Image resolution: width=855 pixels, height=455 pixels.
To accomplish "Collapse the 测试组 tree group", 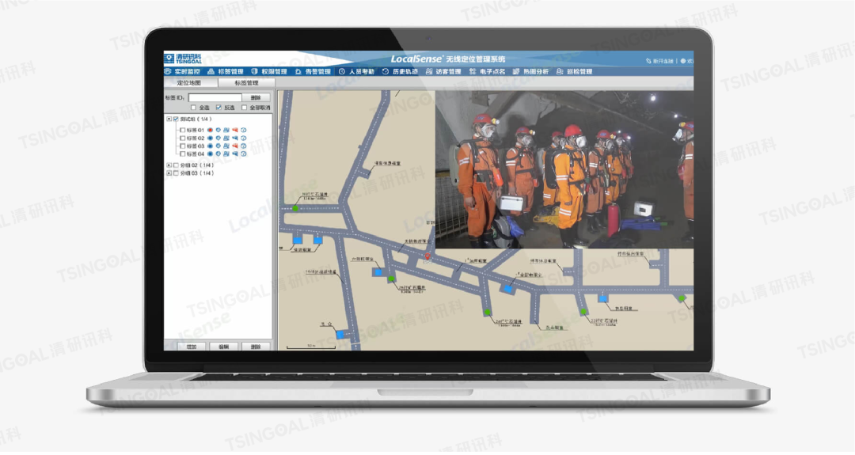I will coord(169,119).
